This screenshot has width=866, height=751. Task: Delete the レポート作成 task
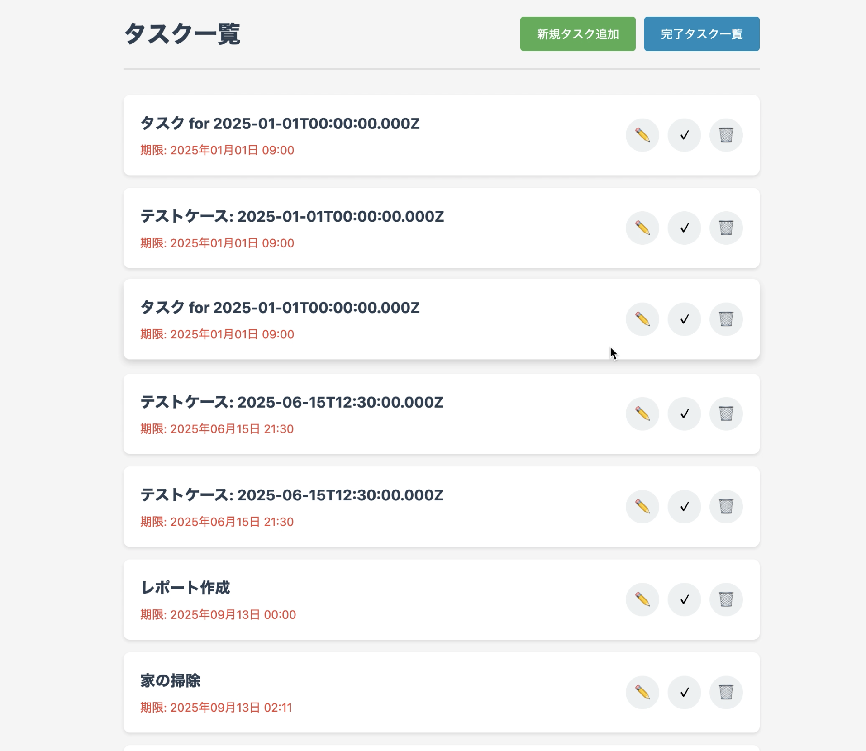(x=726, y=600)
